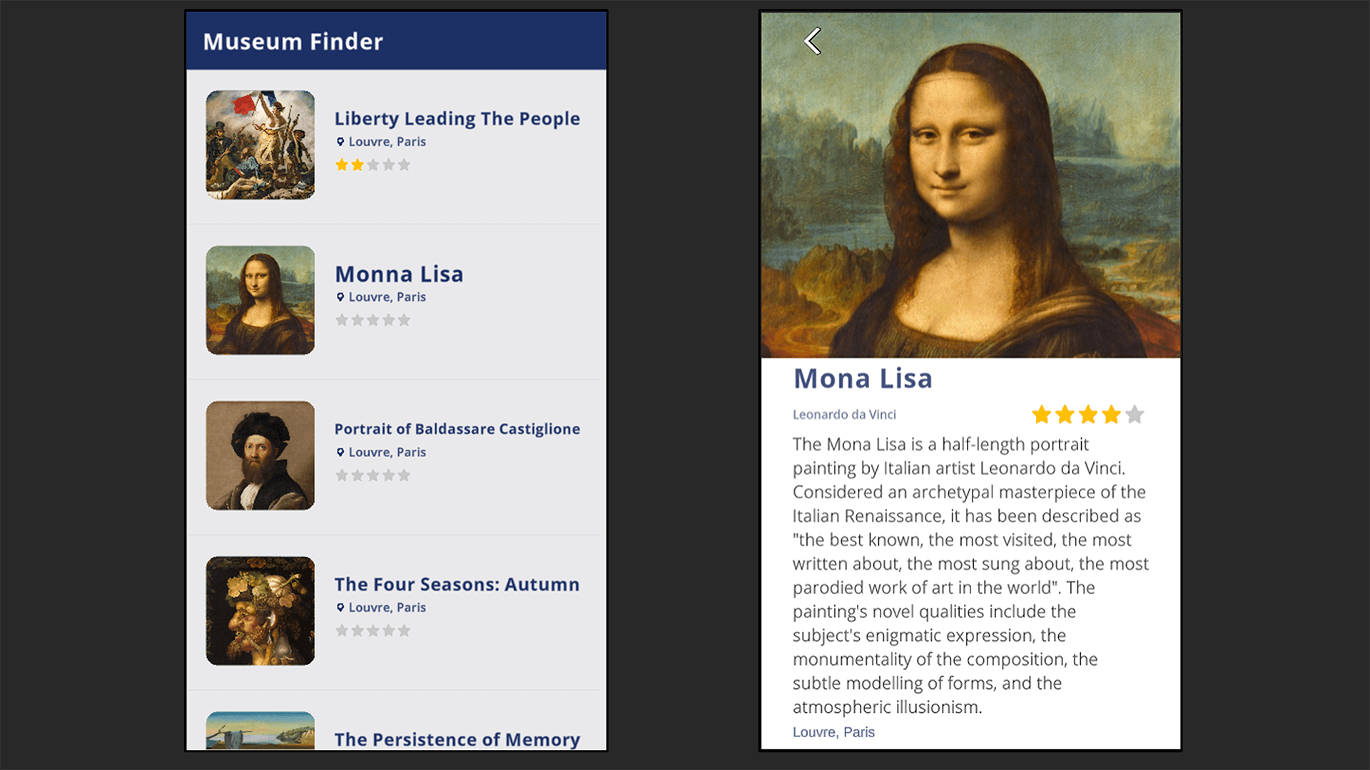
Task: Rate The Four Seasons: Autumn three stars
Action: 373,631
